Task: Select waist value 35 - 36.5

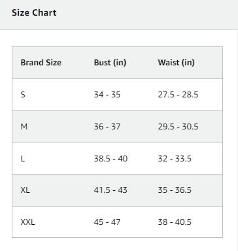Action: tap(175, 190)
